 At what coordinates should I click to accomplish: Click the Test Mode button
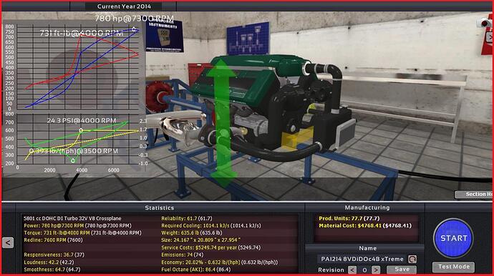point(453,267)
